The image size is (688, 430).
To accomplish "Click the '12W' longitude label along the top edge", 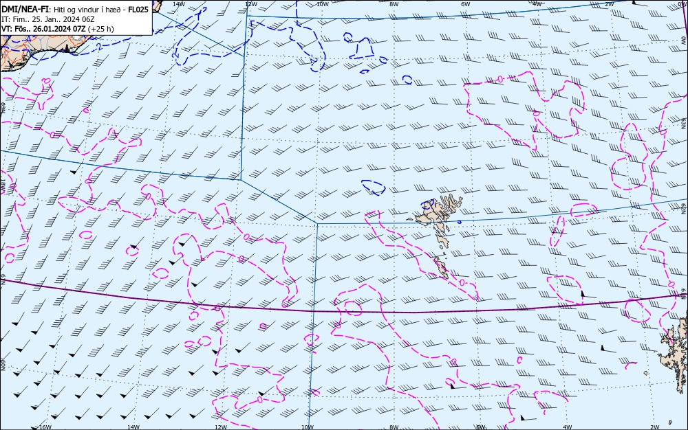I will pos(250,4).
